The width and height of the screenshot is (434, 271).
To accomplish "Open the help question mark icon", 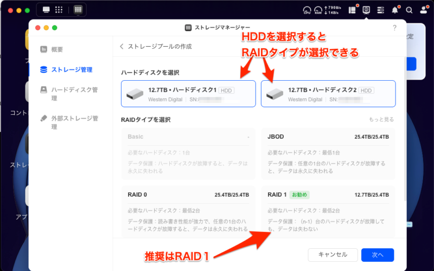I will (x=394, y=28).
